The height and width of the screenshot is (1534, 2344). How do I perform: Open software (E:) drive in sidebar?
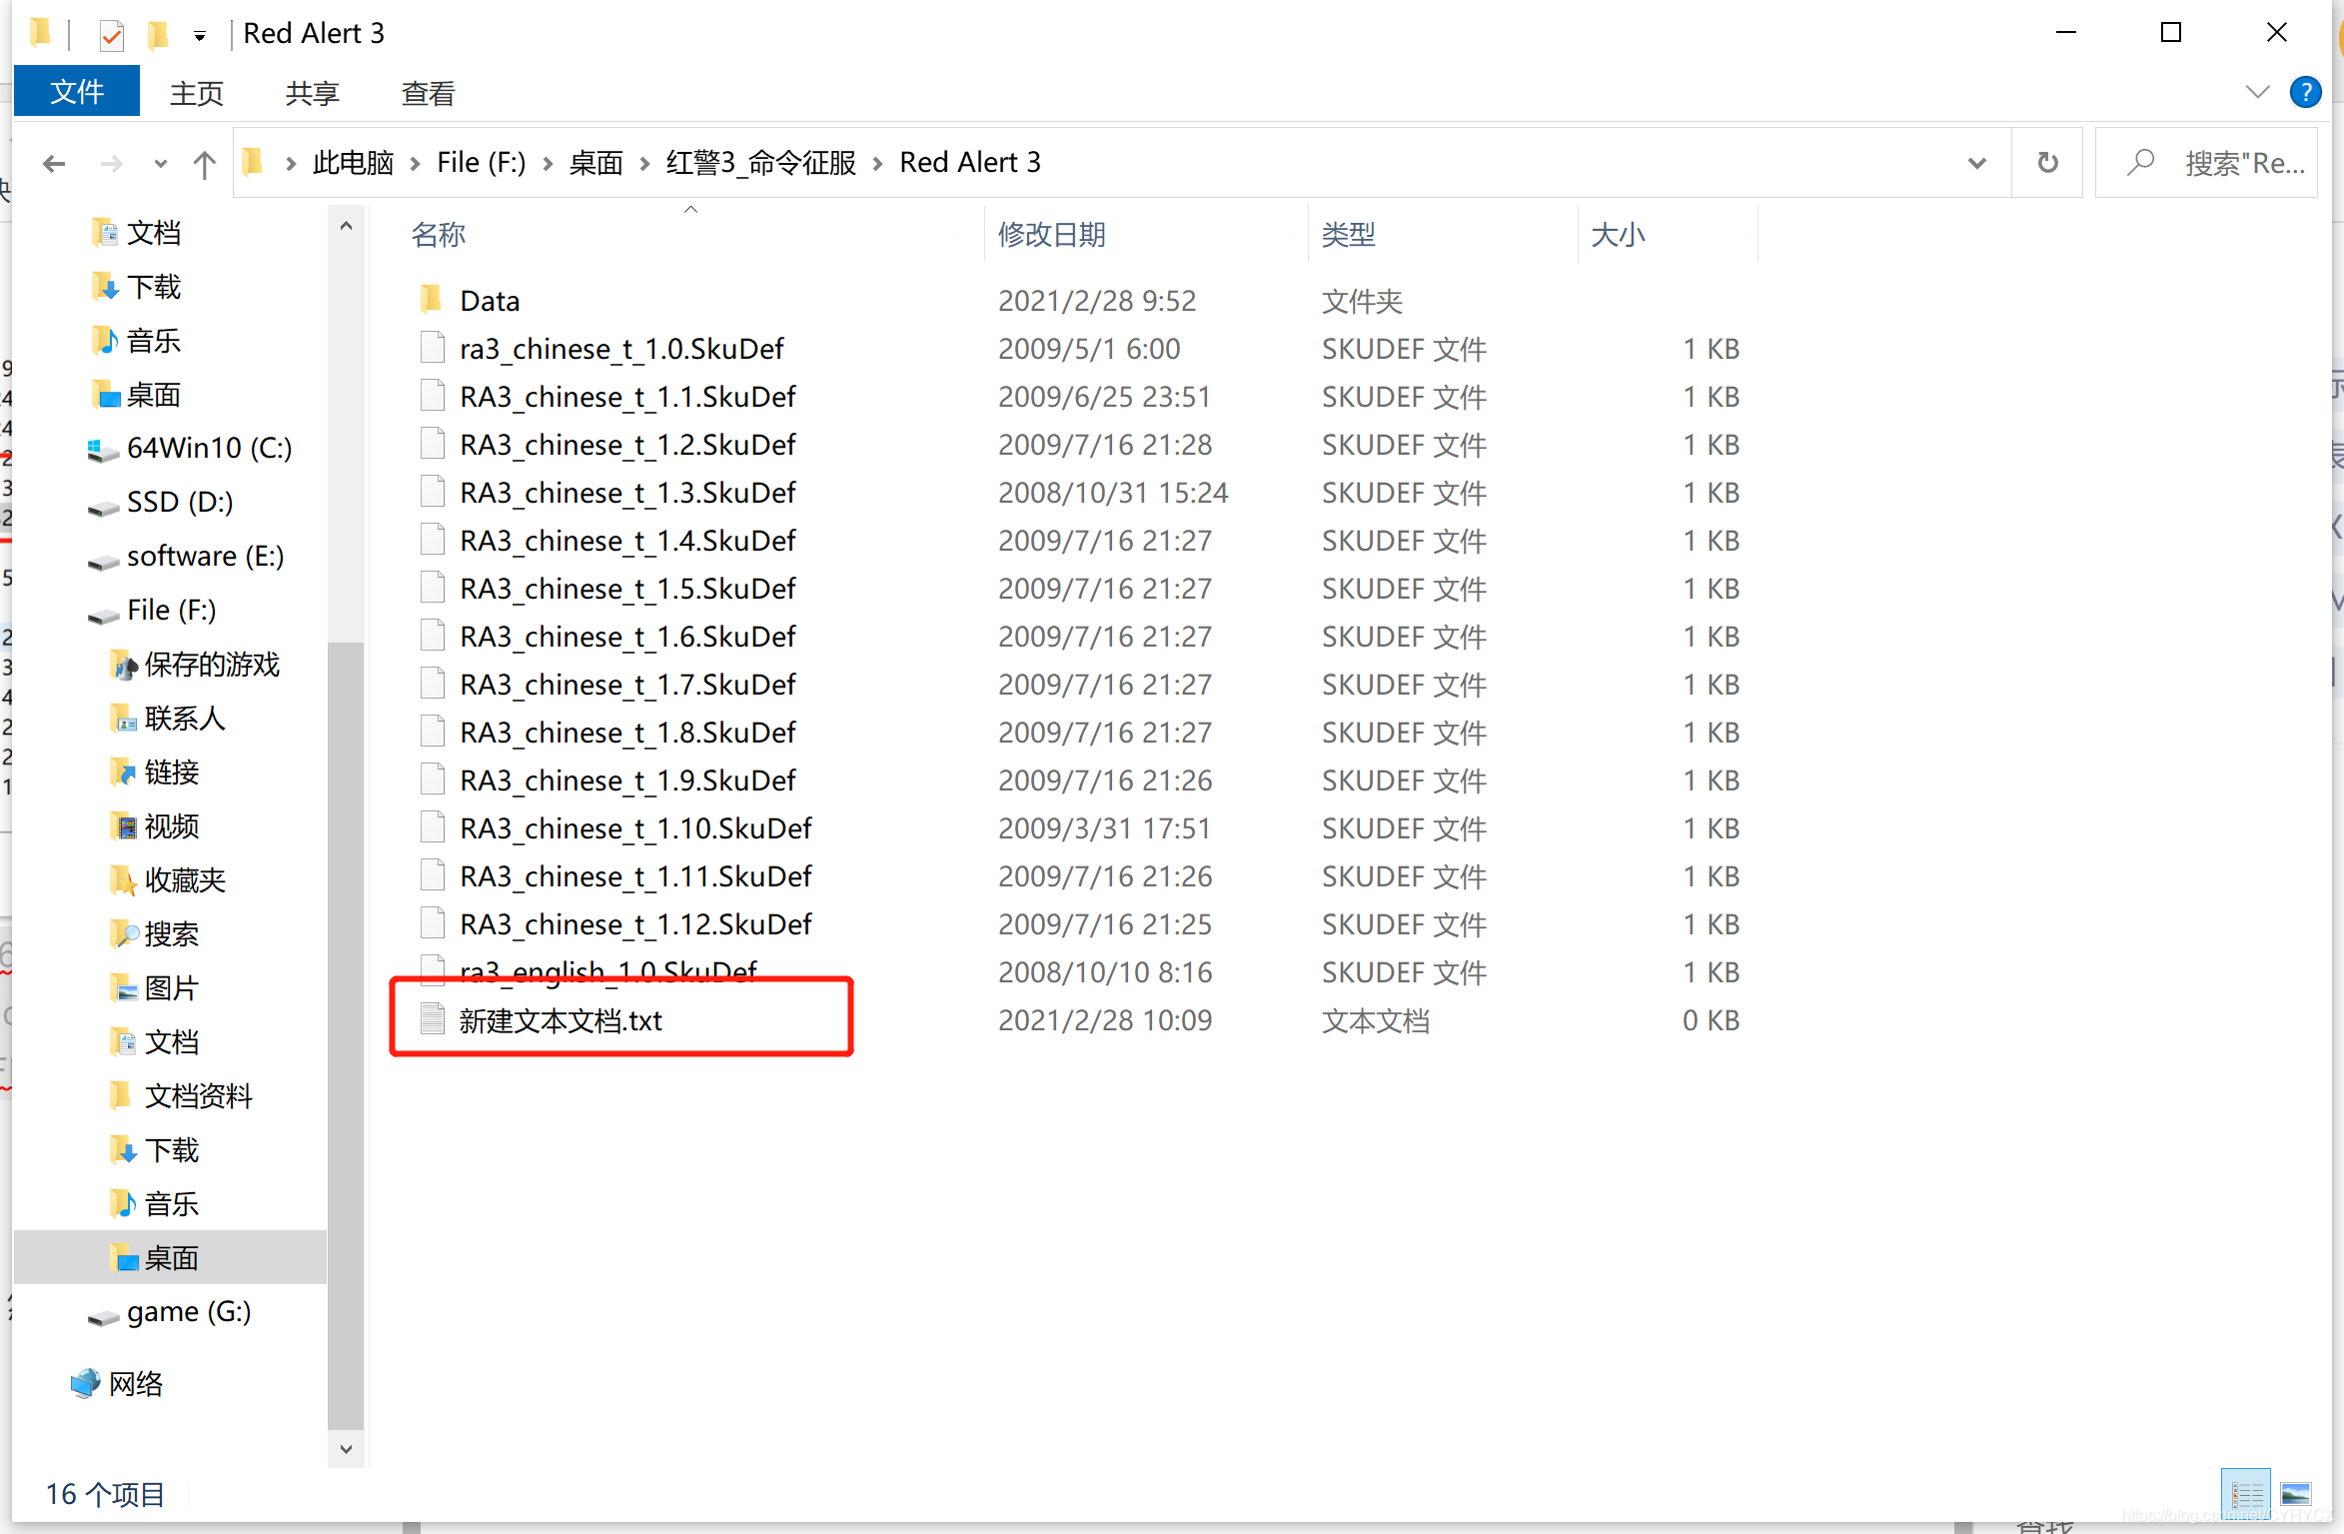pyautogui.click(x=205, y=556)
